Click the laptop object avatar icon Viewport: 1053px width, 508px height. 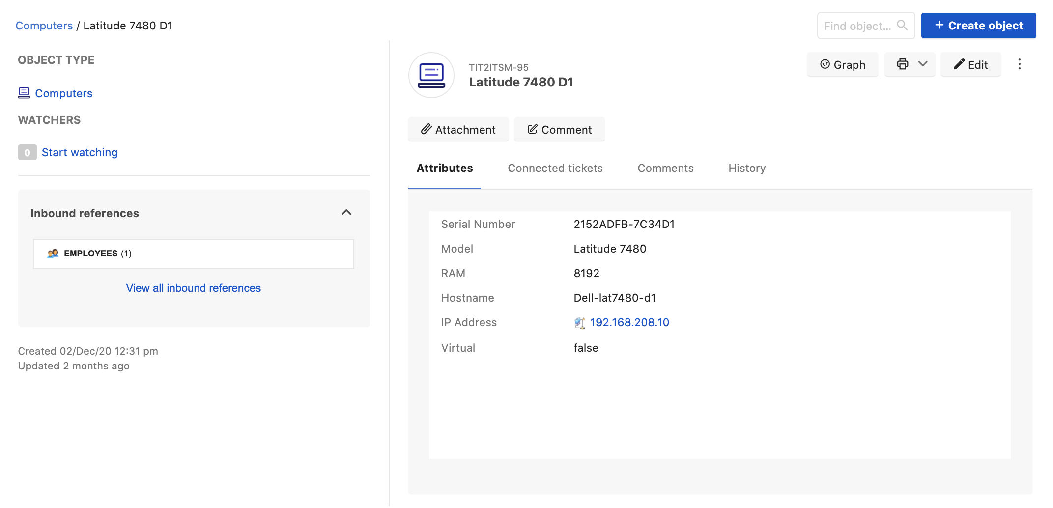pos(431,75)
